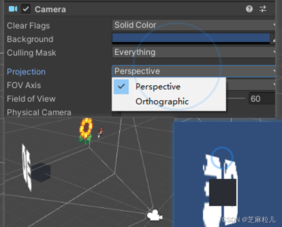Click the Camera component icon
The height and width of the screenshot is (227, 282).
[x=13, y=9]
